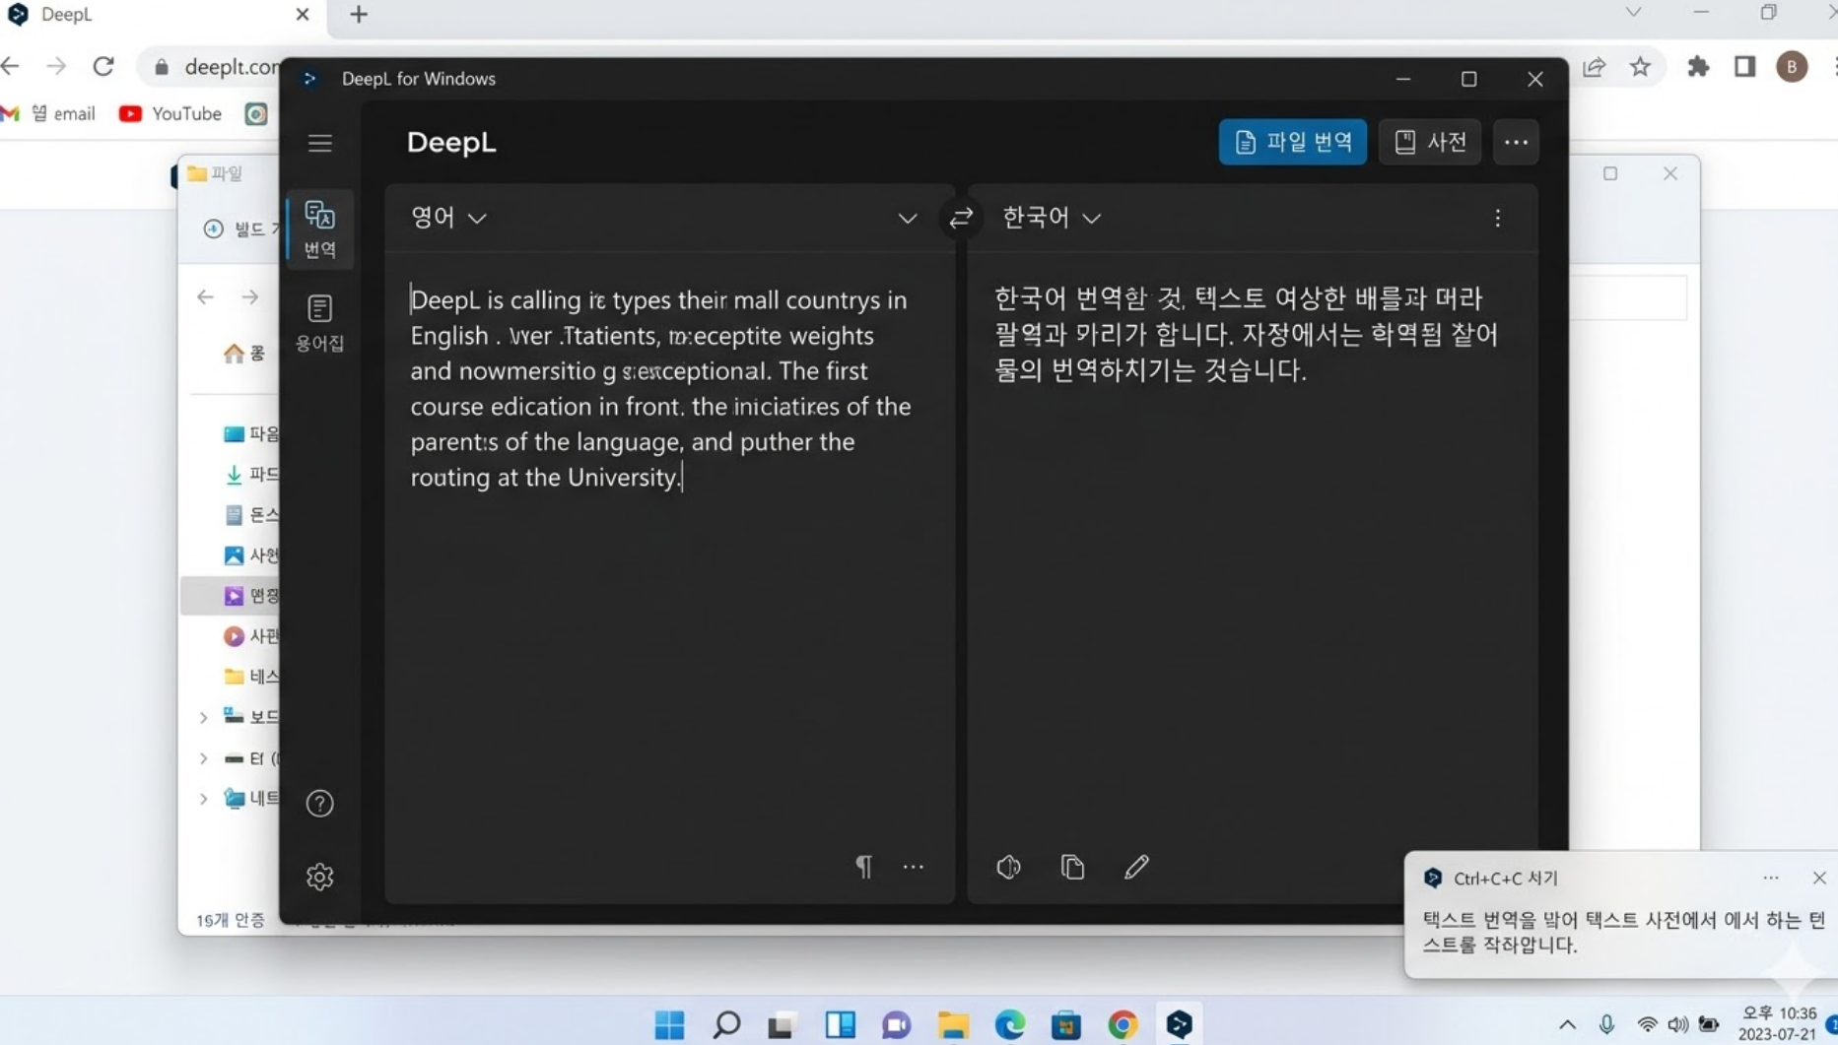Open the DeepL hamburger menu
Screen dimensions: 1838x1045
tap(319, 143)
